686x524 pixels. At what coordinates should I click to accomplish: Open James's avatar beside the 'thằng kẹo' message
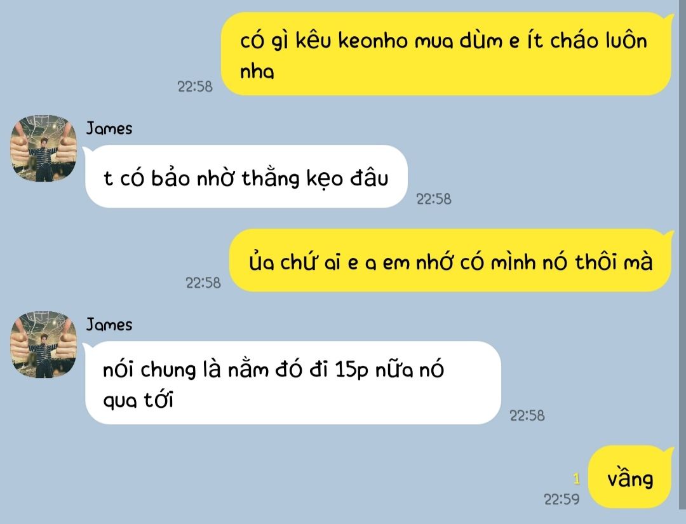tap(44, 148)
